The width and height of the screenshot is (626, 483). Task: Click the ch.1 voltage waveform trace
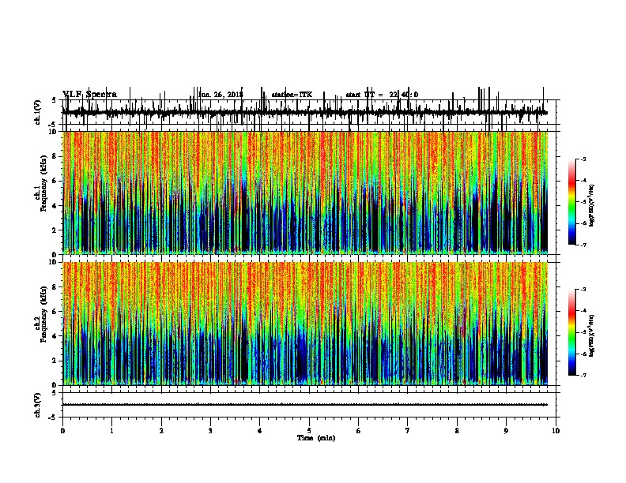[x=305, y=112]
